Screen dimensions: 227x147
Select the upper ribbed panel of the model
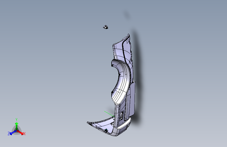[x=123, y=49]
